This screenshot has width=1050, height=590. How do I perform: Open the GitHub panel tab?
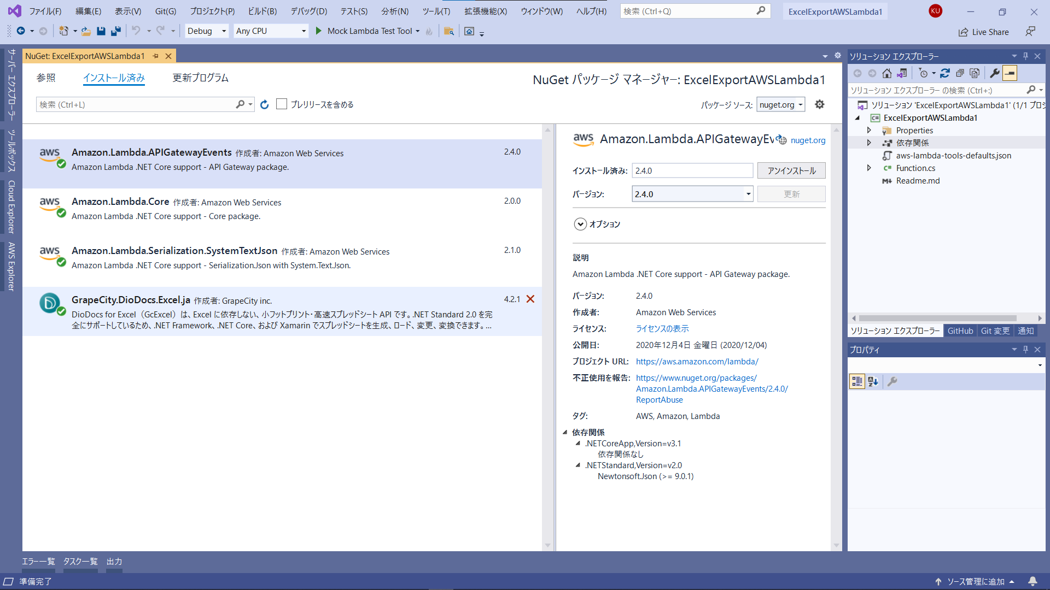click(x=960, y=331)
